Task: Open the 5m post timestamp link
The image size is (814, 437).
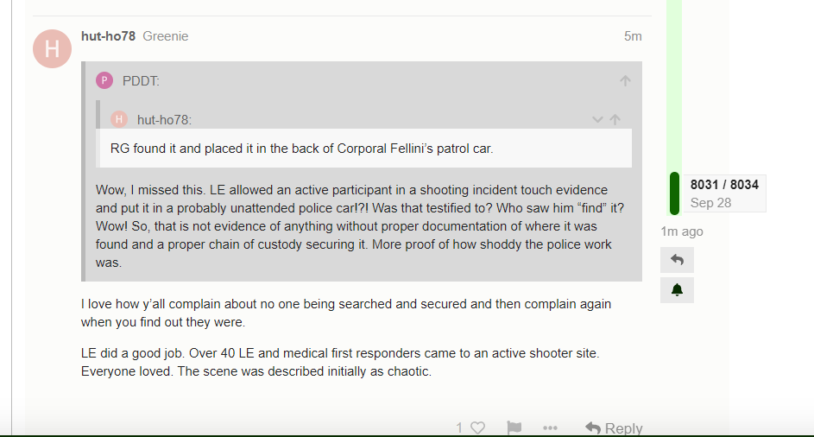Action: [x=633, y=36]
